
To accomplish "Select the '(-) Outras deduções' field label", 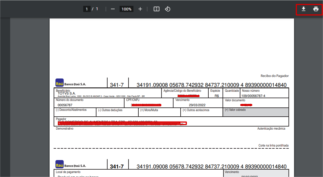I will pyautogui.click(x=110, y=110).
